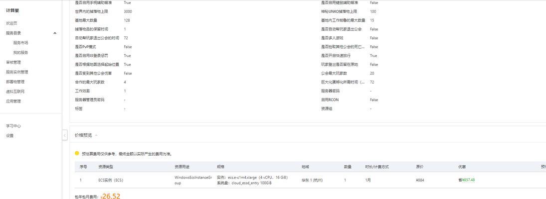
Task: Click the 是否开启快速旅行 label
Action: click(336, 56)
